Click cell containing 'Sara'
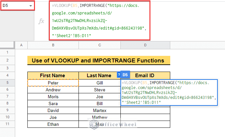Viewport: 225px width, 137px height. [53, 103]
